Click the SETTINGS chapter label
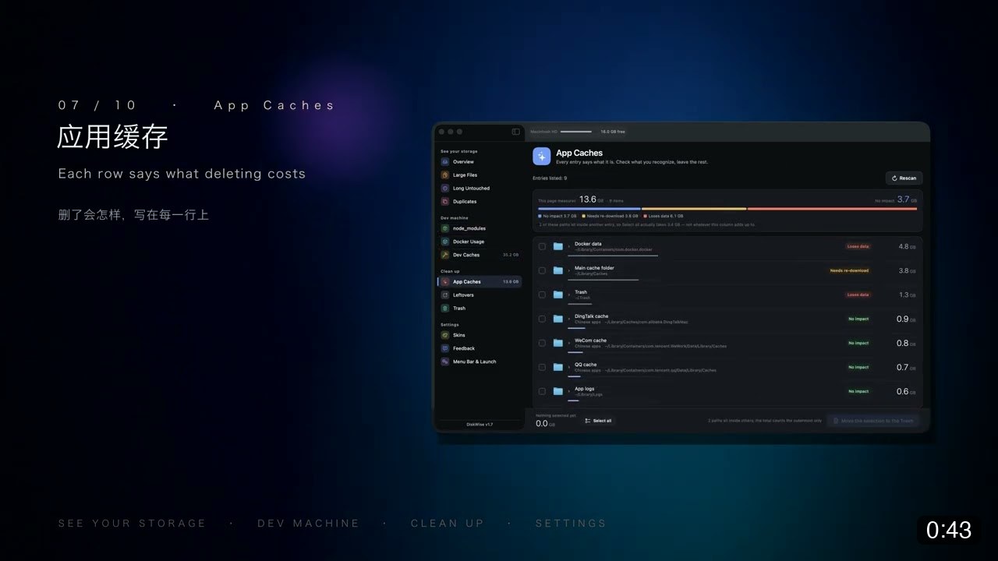The image size is (998, 561). click(x=571, y=524)
